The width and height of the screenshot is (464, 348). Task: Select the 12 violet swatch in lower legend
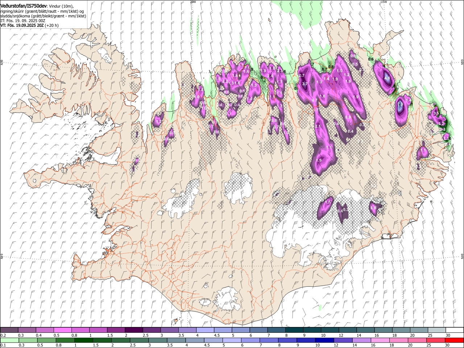coord(343,340)
